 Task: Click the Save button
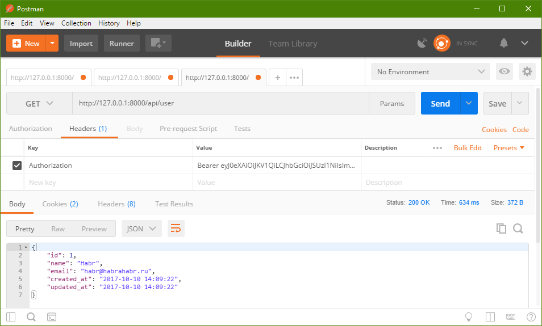(498, 103)
